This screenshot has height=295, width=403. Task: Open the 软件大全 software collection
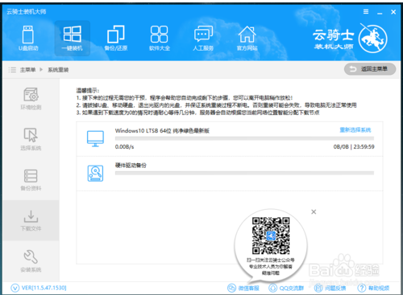pyautogui.click(x=160, y=38)
